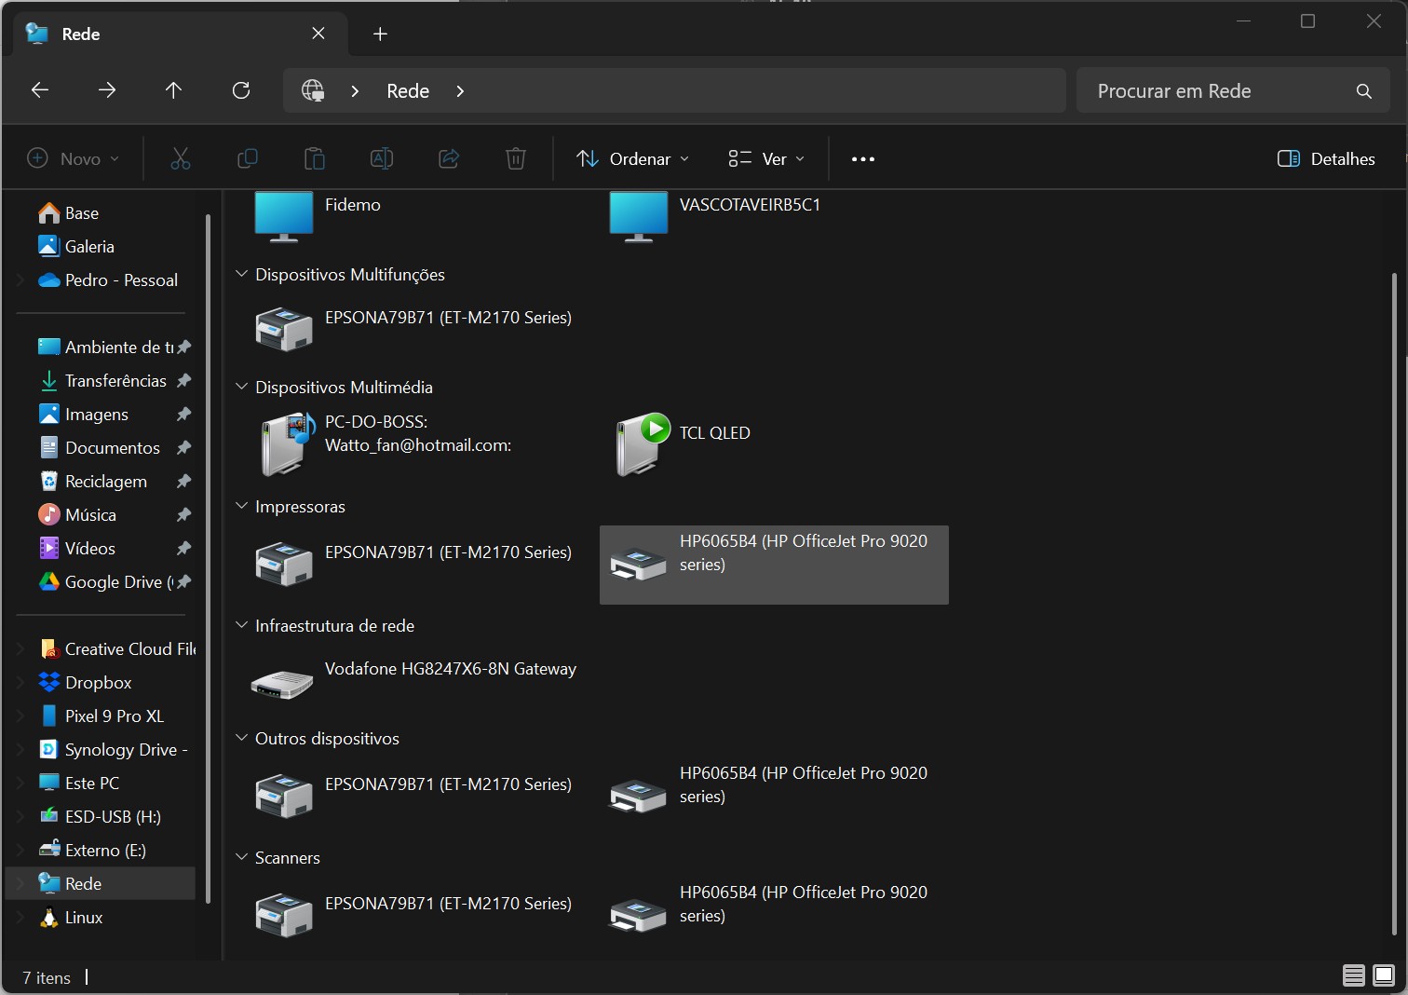
Task: Click the Procurar em Rede search box
Action: point(1211,91)
